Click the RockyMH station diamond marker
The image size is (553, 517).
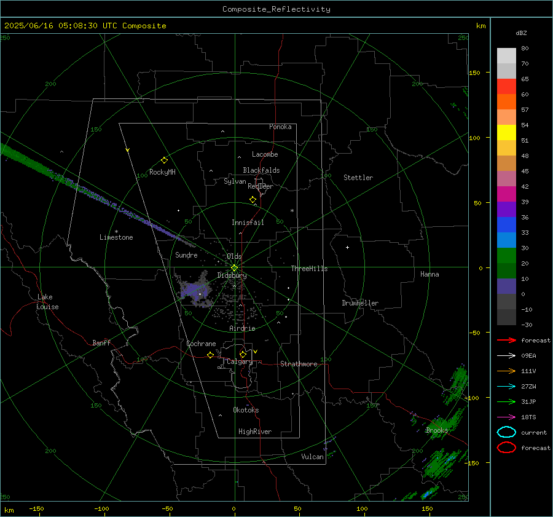(164, 160)
